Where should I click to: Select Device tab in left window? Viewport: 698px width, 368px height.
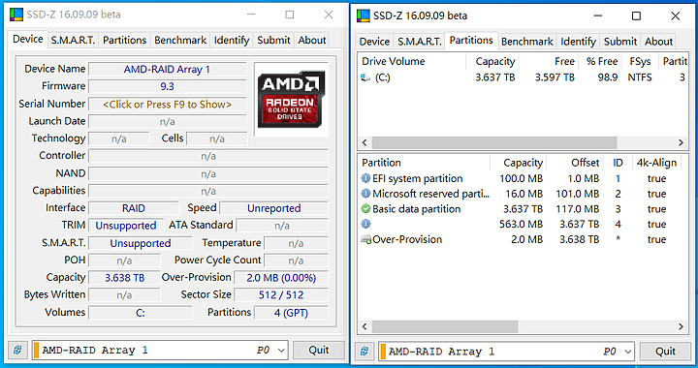(27, 39)
